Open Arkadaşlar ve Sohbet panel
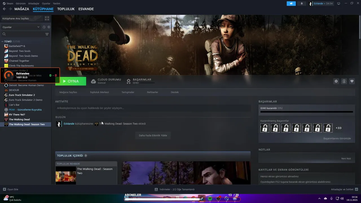The image size is (361, 203). pos(344,189)
